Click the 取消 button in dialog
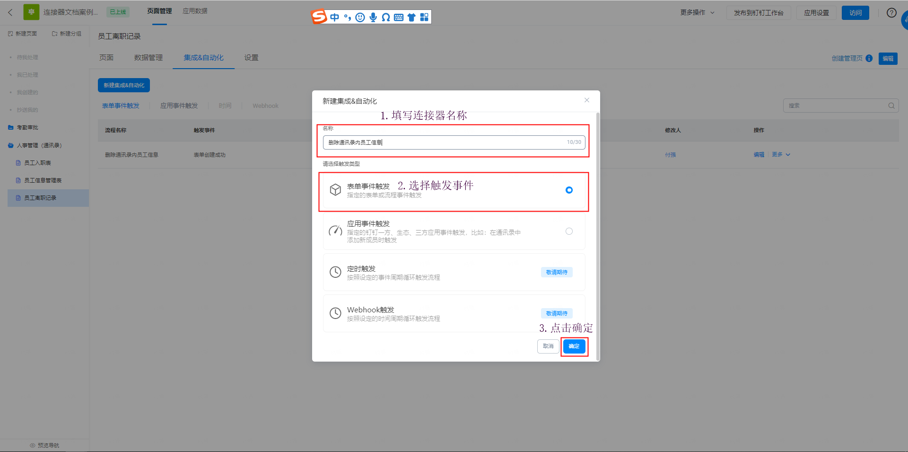This screenshot has width=908, height=452. 548,346
